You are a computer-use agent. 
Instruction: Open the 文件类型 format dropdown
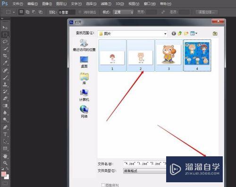tap(145, 171)
